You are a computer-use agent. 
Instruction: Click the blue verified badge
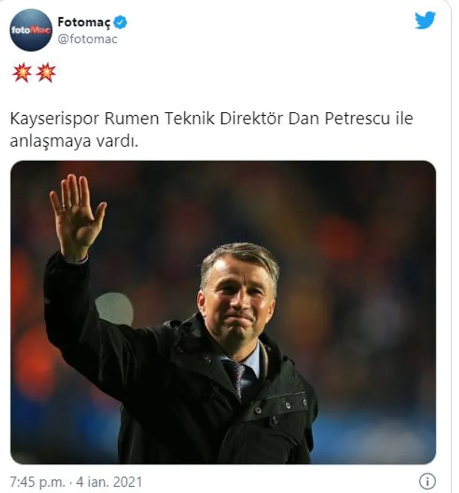pos(120,22)
